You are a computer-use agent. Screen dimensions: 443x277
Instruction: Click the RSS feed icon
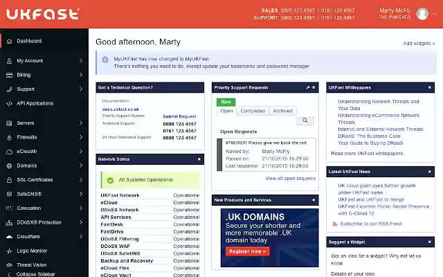pyautogui.click(x=335, y=224)
